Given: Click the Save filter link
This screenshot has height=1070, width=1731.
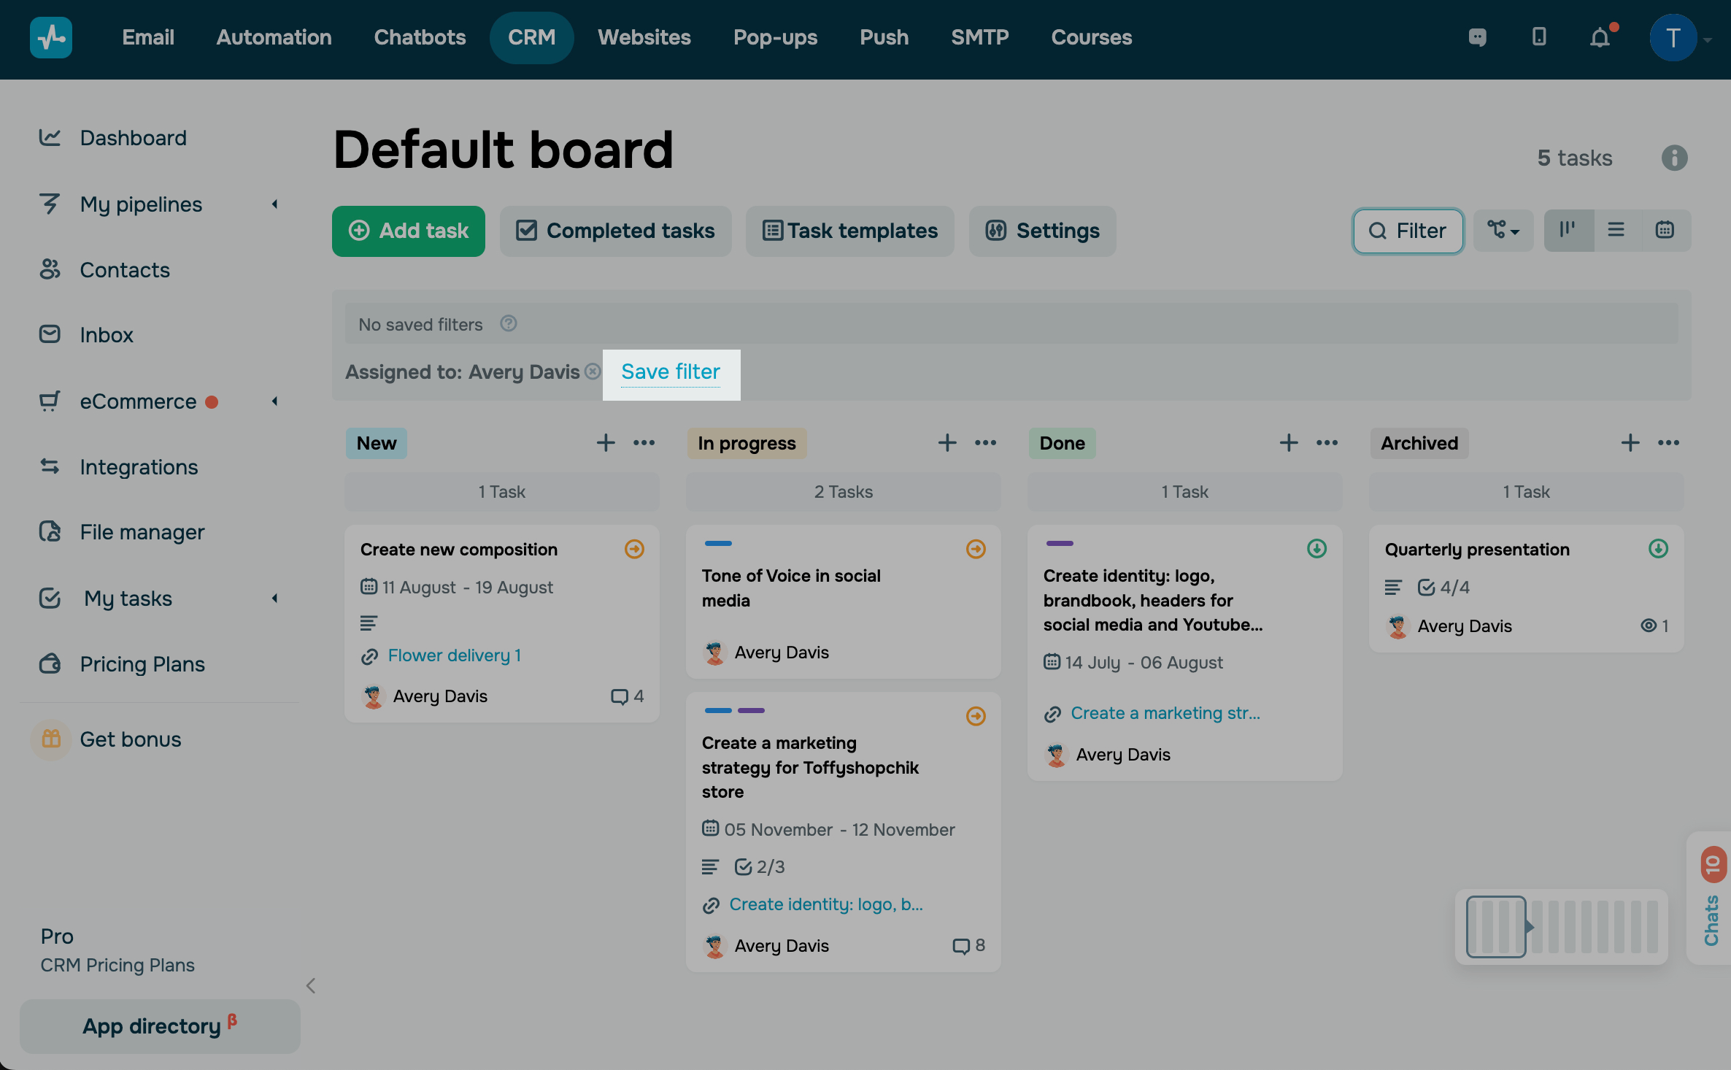Looking at the screenshot, I should click(x=670, y=372).
